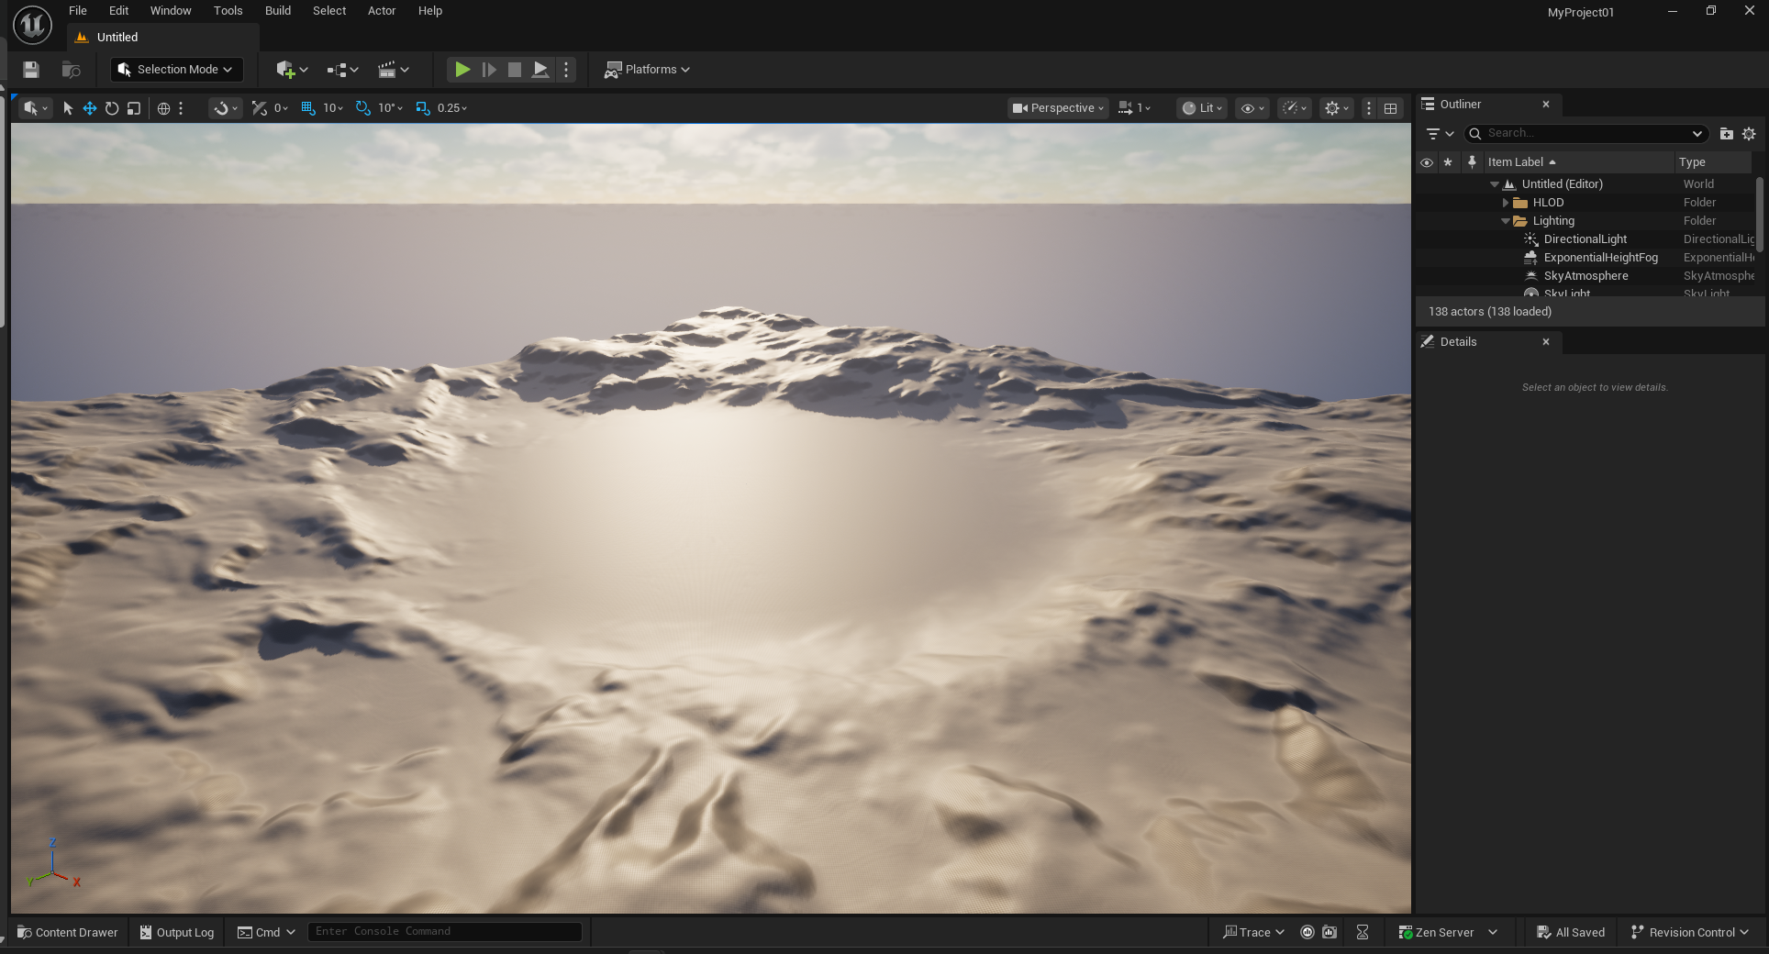The height and width of the screenshot is (954, 1769).
Task: Create a new folder in the Outliner
Action: [1726, 134]
